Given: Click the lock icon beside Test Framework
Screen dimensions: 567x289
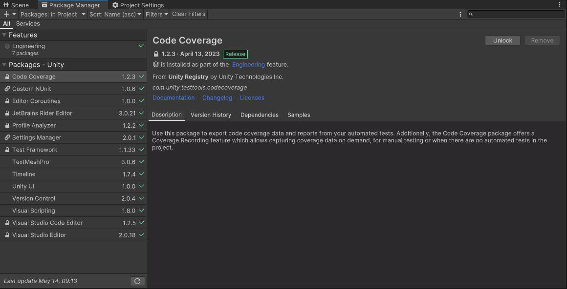Looking at the screenshot, I should (x=7, y=150).
